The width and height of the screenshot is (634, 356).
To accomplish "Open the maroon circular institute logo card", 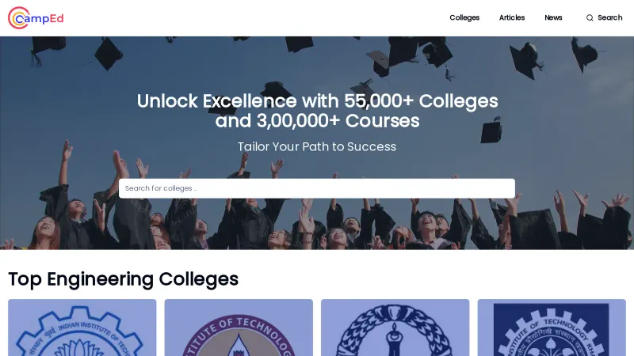I will (239, 328).
